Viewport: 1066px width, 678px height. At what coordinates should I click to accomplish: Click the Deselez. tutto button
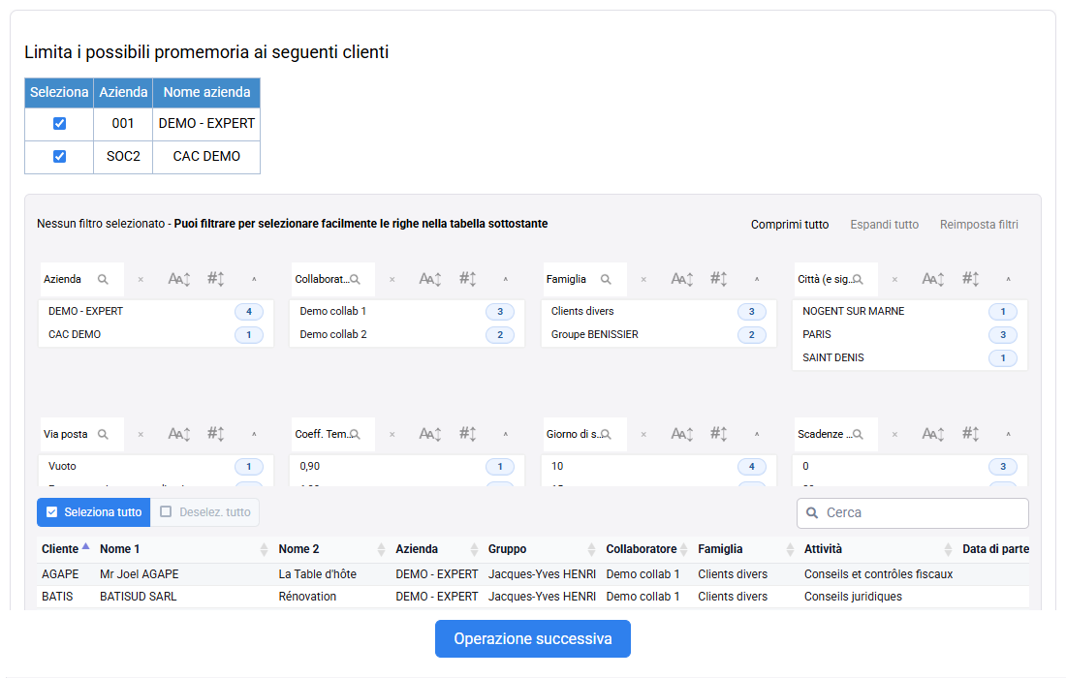point(204,512)
